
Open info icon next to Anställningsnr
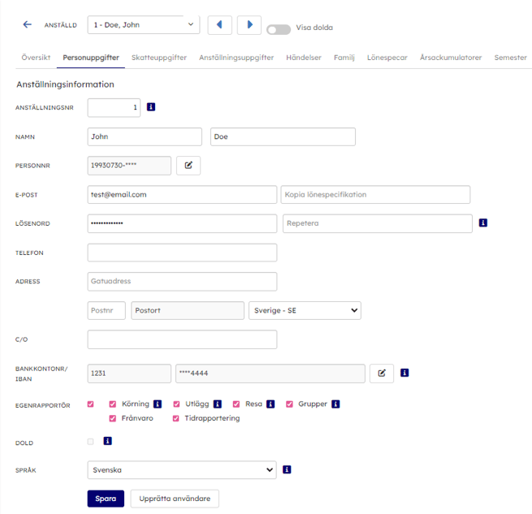tap(151, 107)
